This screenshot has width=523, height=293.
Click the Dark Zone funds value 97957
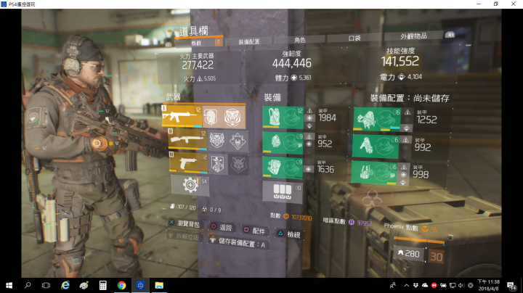tap(364, 223)
